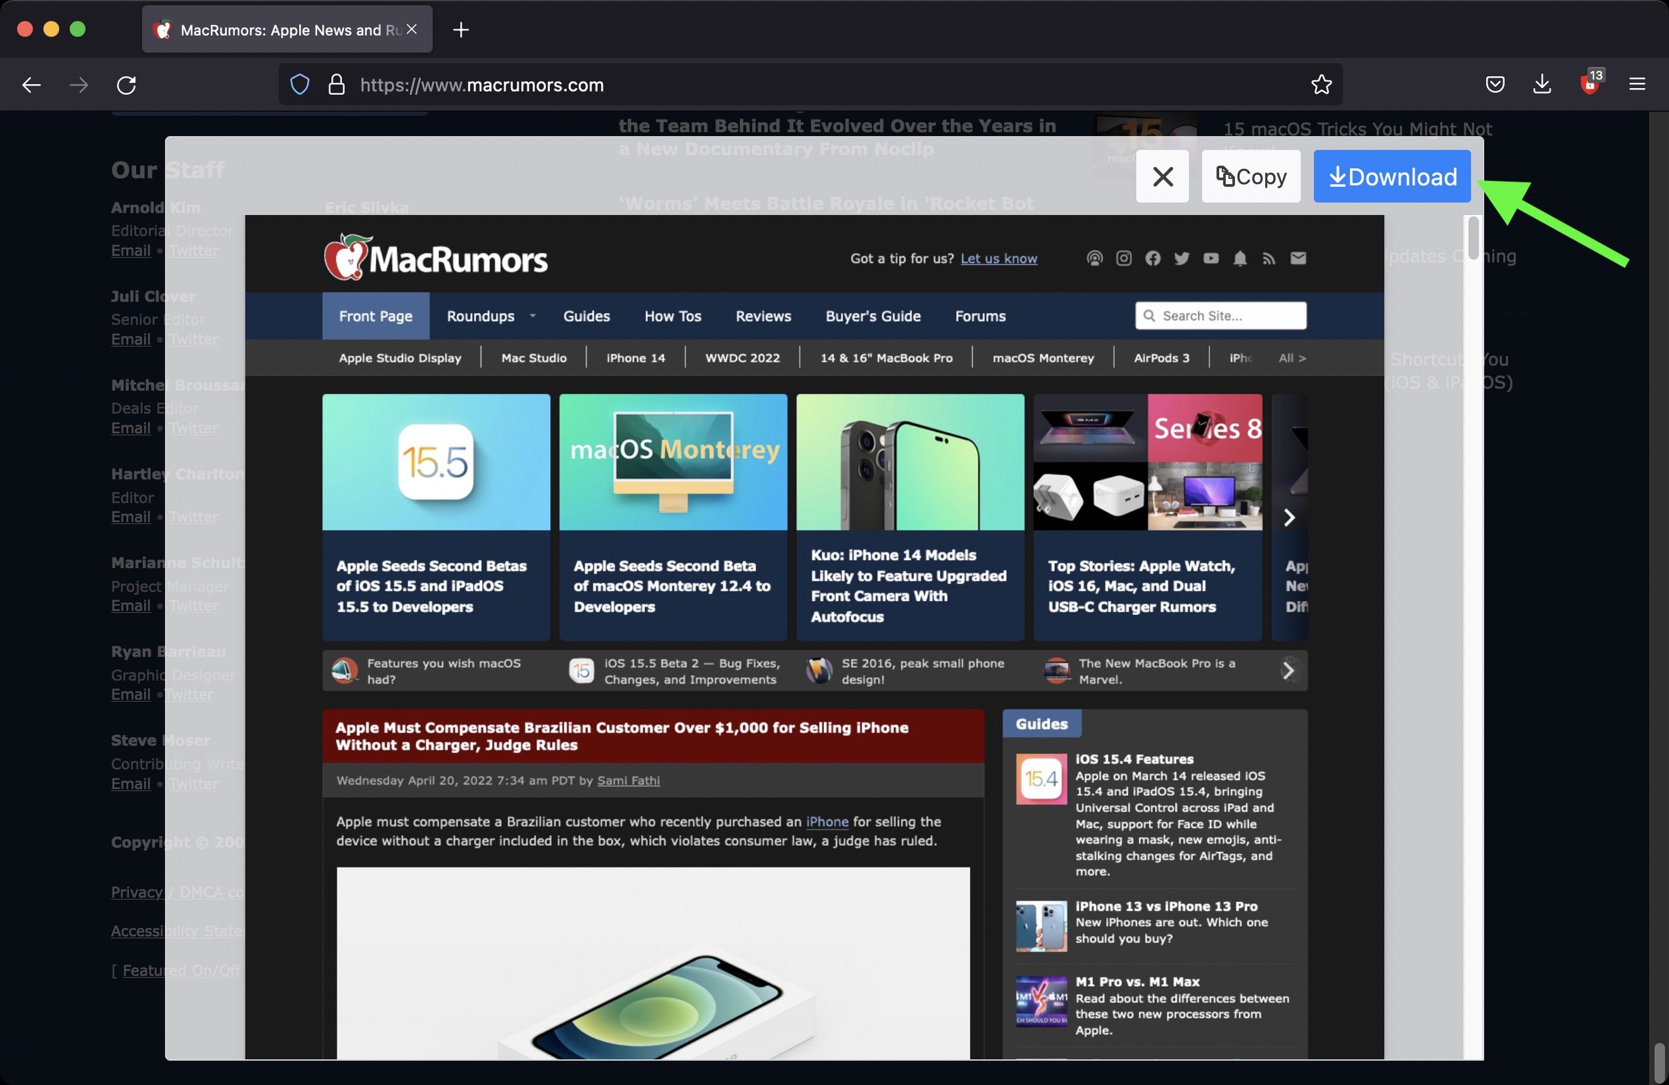This screenshot has width=1669, height=1085.
Task: Cancel the screenshot with the X button
Action: tap(1162, 176)
